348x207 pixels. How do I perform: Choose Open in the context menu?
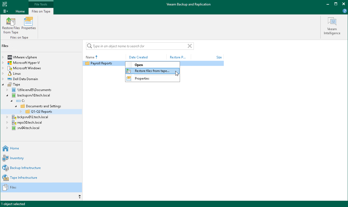[x=152, y=65]
